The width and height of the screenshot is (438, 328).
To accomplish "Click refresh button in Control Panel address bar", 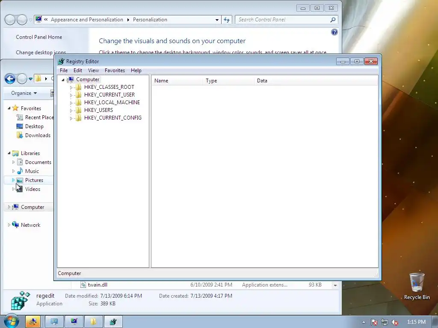I will tap(227, 20).
